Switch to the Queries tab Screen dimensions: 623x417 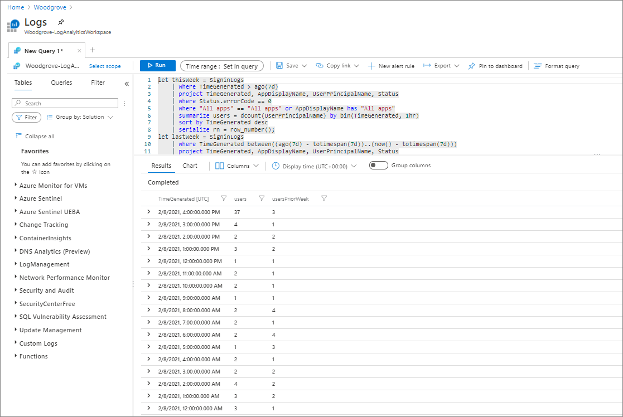61,83
